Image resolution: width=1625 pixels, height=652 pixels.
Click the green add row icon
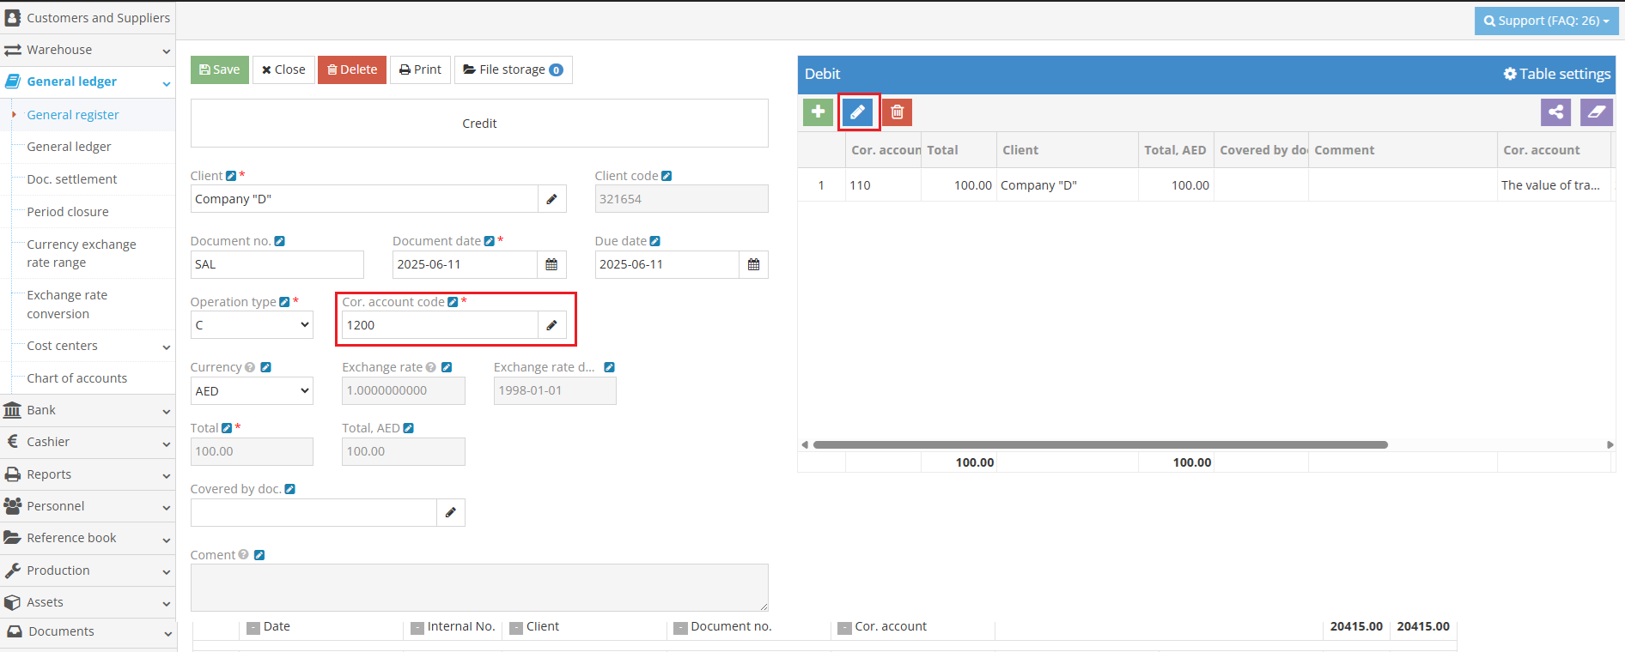click(818, 112)
